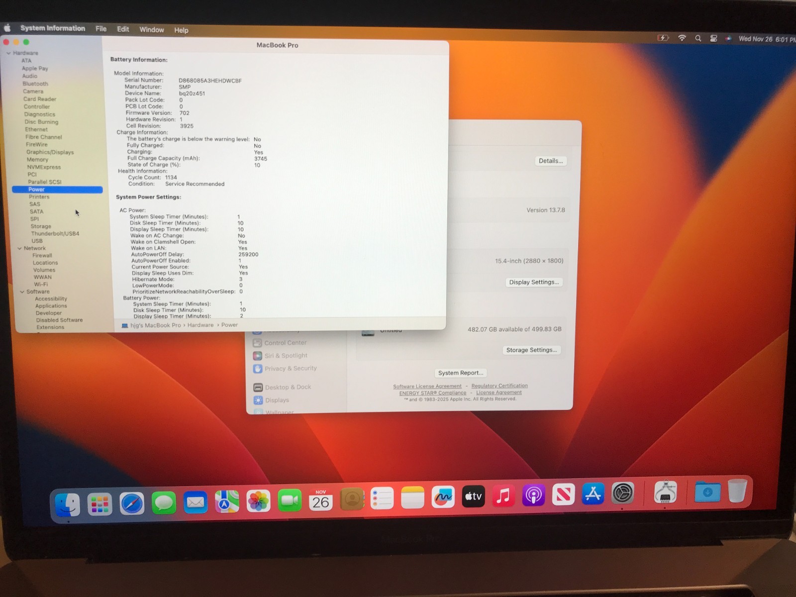Select Thunderbolt/USB4 in the sidebar
796x597 pixels.
tap(55, 234)
